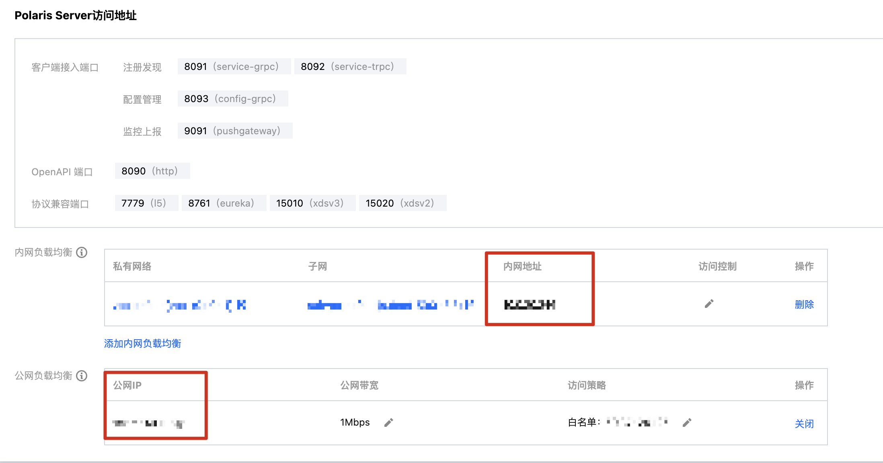Click 公网带宽 column header

point(359,385)
